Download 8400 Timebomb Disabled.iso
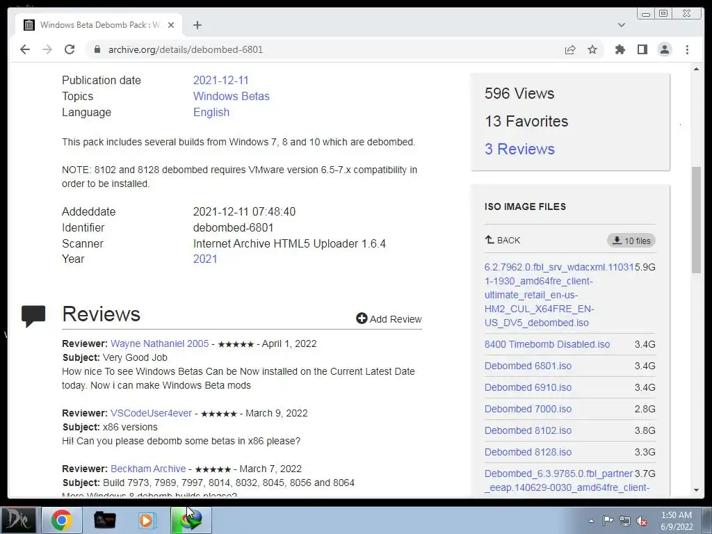 (x=547, y=344)
